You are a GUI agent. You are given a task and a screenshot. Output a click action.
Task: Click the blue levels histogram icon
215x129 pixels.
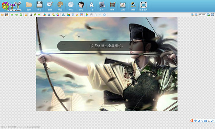click(x=49, y=15)
